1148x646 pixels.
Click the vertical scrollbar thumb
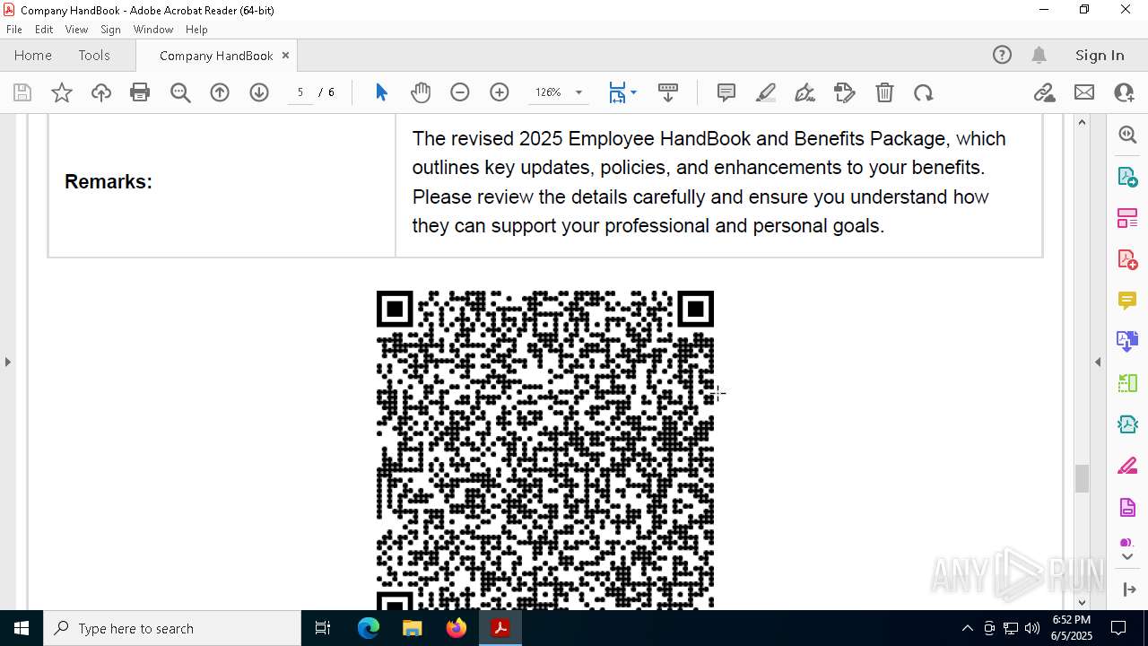click(x=1082, y=478)
